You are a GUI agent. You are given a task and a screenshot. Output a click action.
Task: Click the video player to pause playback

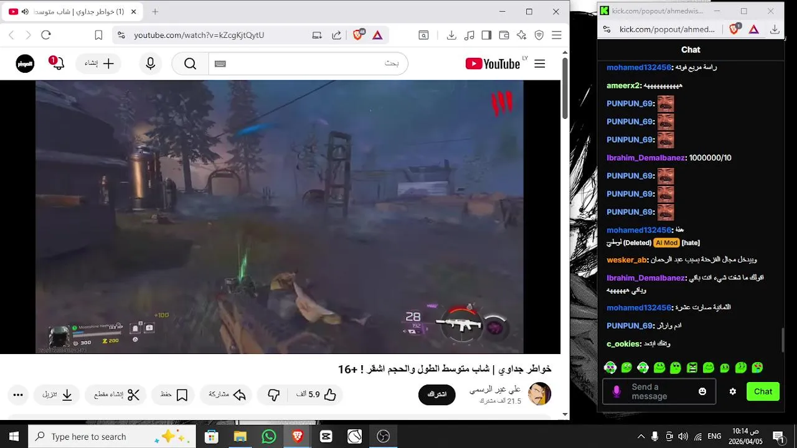279,217
